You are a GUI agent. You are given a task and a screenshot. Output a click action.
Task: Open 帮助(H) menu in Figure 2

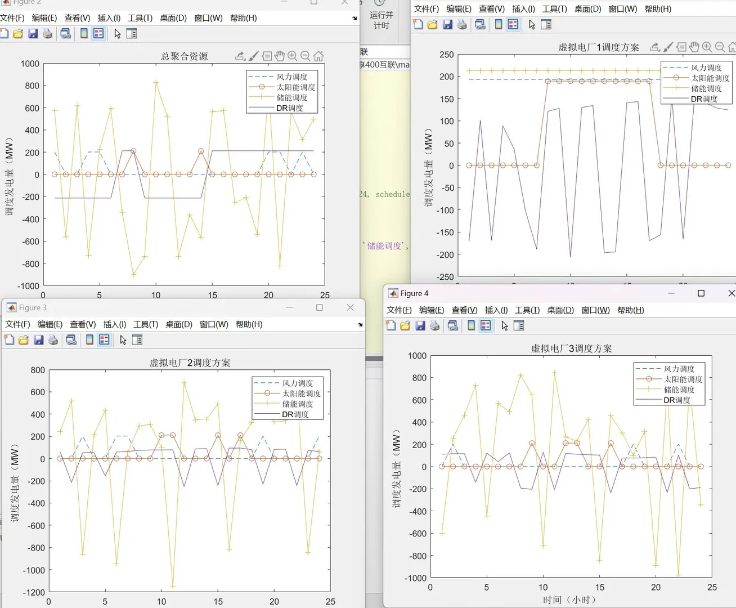(x=244, y=18)
